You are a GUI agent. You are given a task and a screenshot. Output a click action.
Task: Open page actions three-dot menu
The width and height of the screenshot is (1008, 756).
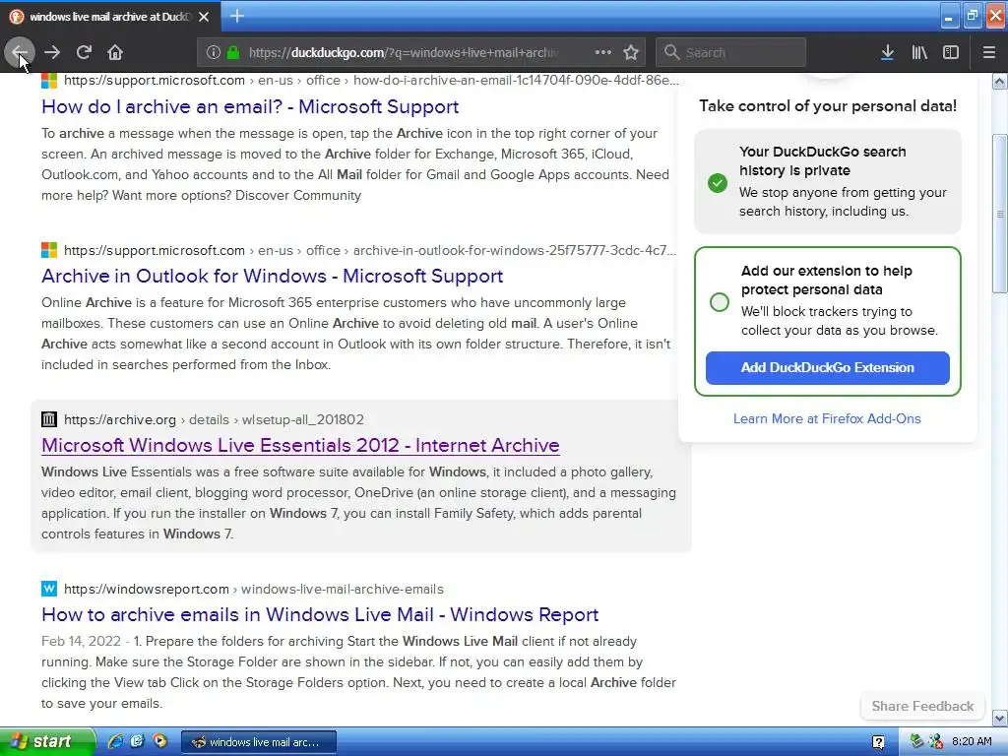pos(603,52)
